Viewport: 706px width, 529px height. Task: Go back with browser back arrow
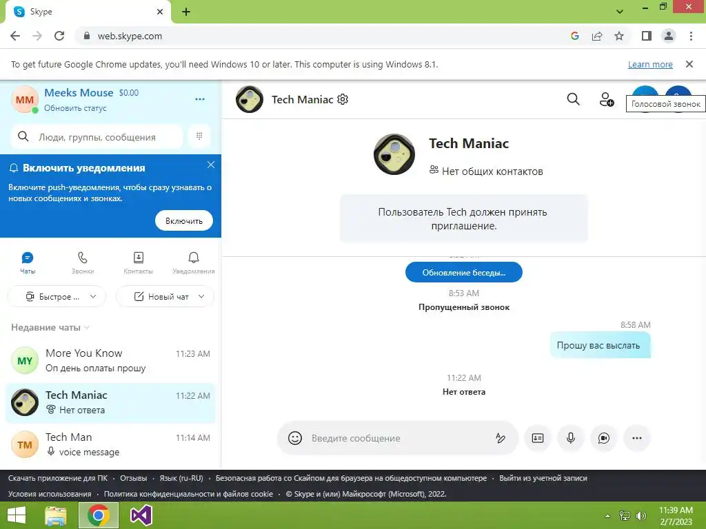pyautogui.click(x=15, y=36)
